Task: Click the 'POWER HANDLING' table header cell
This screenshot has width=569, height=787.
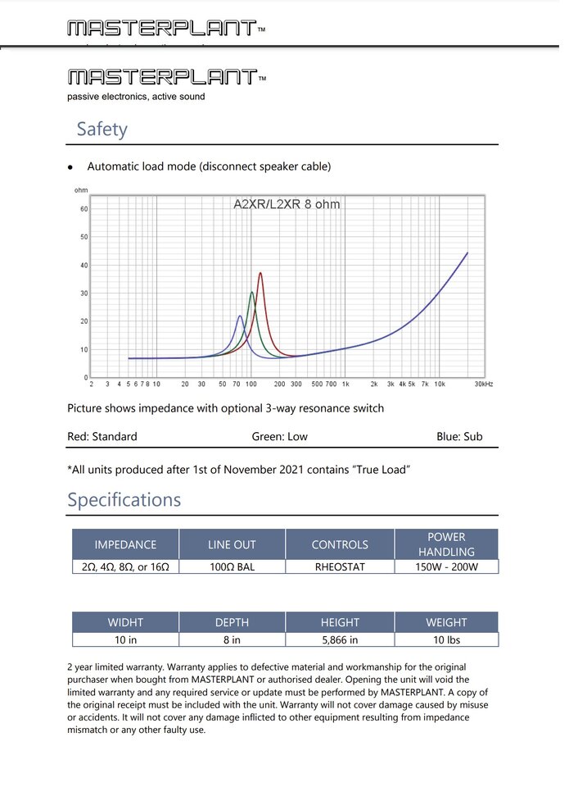Action: pos(446,544)
